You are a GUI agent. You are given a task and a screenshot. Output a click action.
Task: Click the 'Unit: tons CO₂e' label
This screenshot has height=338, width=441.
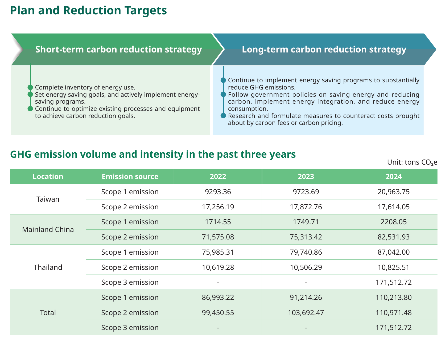coord(412,162)
